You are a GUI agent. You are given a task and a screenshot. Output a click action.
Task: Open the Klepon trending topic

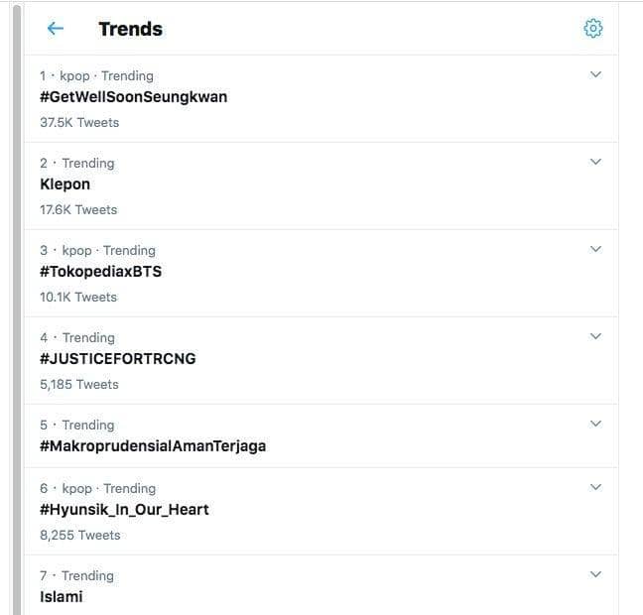point(65,184)
